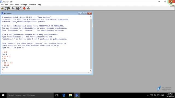Close the RGui main window

[172, 2]
